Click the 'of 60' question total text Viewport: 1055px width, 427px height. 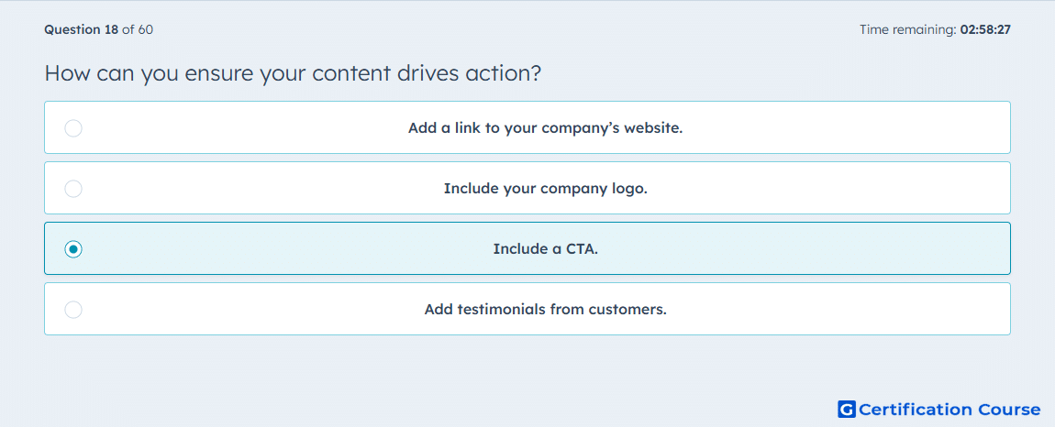[138, 29]
